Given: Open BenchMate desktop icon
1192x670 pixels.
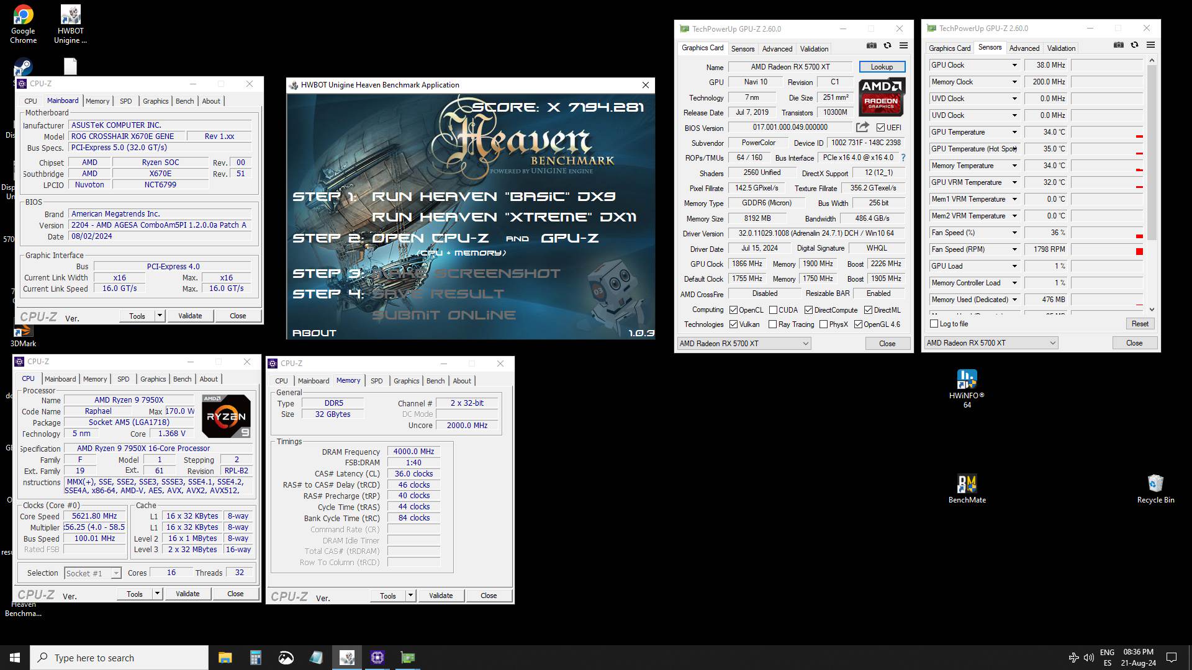Looking at the screenshot, I should (x=967, y=489).
